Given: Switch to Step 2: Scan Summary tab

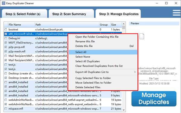Looking at the screenshot, I should (71, 14).
